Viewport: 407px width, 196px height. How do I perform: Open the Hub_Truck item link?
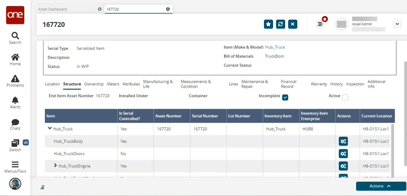[x=275, y=47]
